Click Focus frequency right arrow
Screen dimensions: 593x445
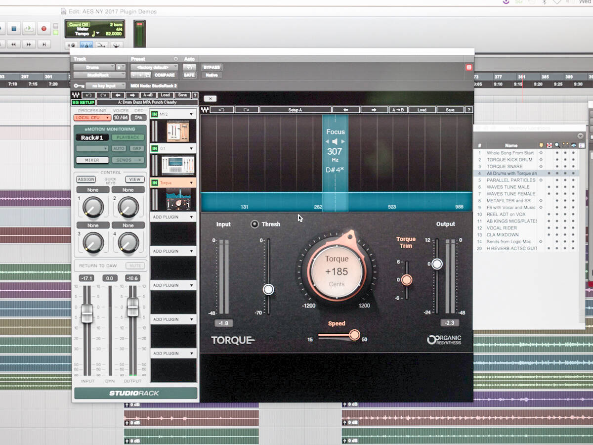(343, 142)
